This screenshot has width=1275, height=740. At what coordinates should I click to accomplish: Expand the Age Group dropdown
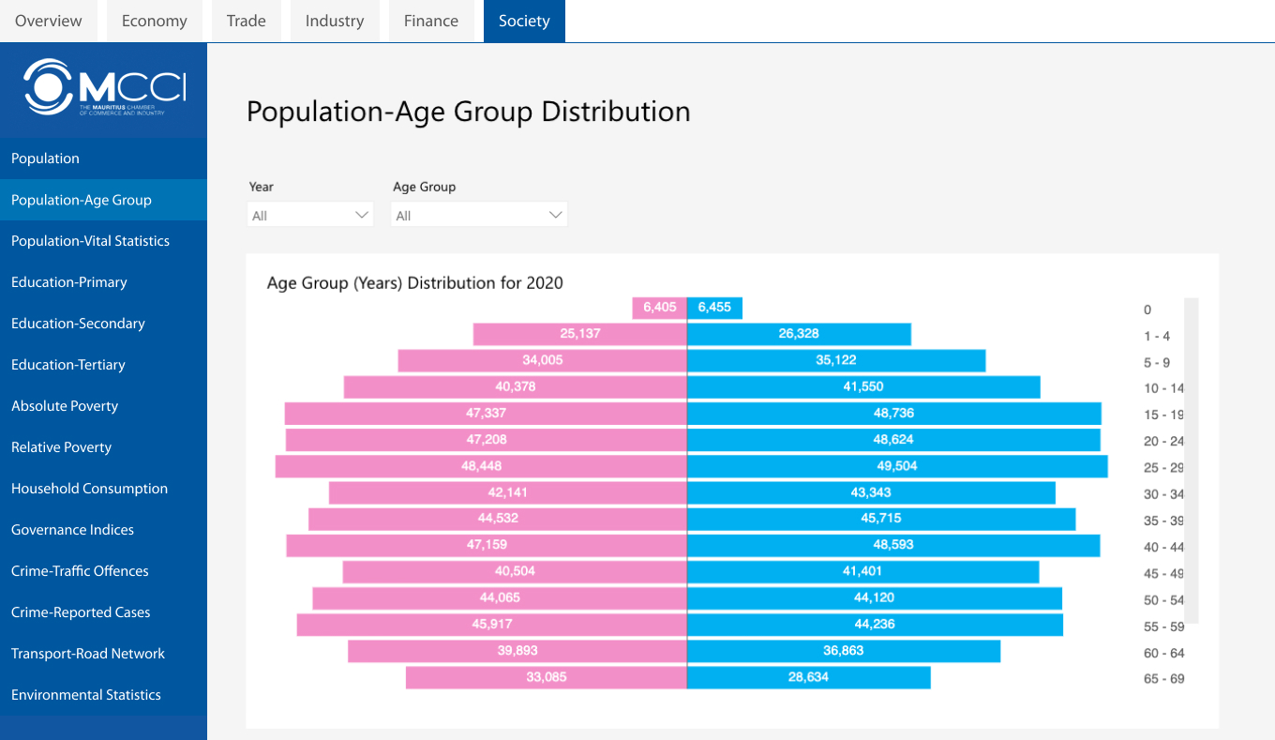tap(478, 216)
